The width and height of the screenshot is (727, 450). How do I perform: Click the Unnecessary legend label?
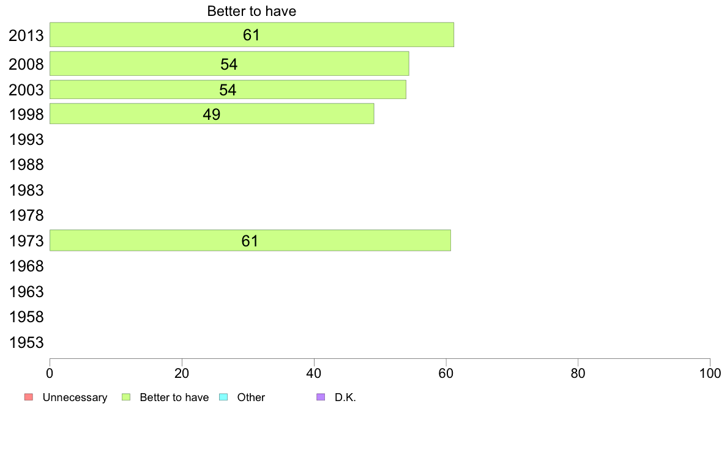pyautogui.click(x=75, y=397)
